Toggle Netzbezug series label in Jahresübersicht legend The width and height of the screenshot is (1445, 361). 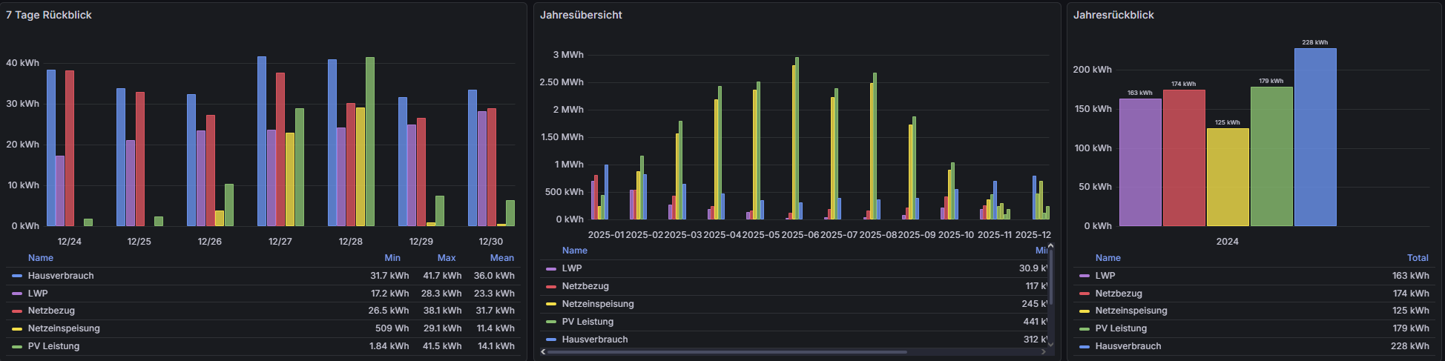pyautogui.click(x=585, y=286)
